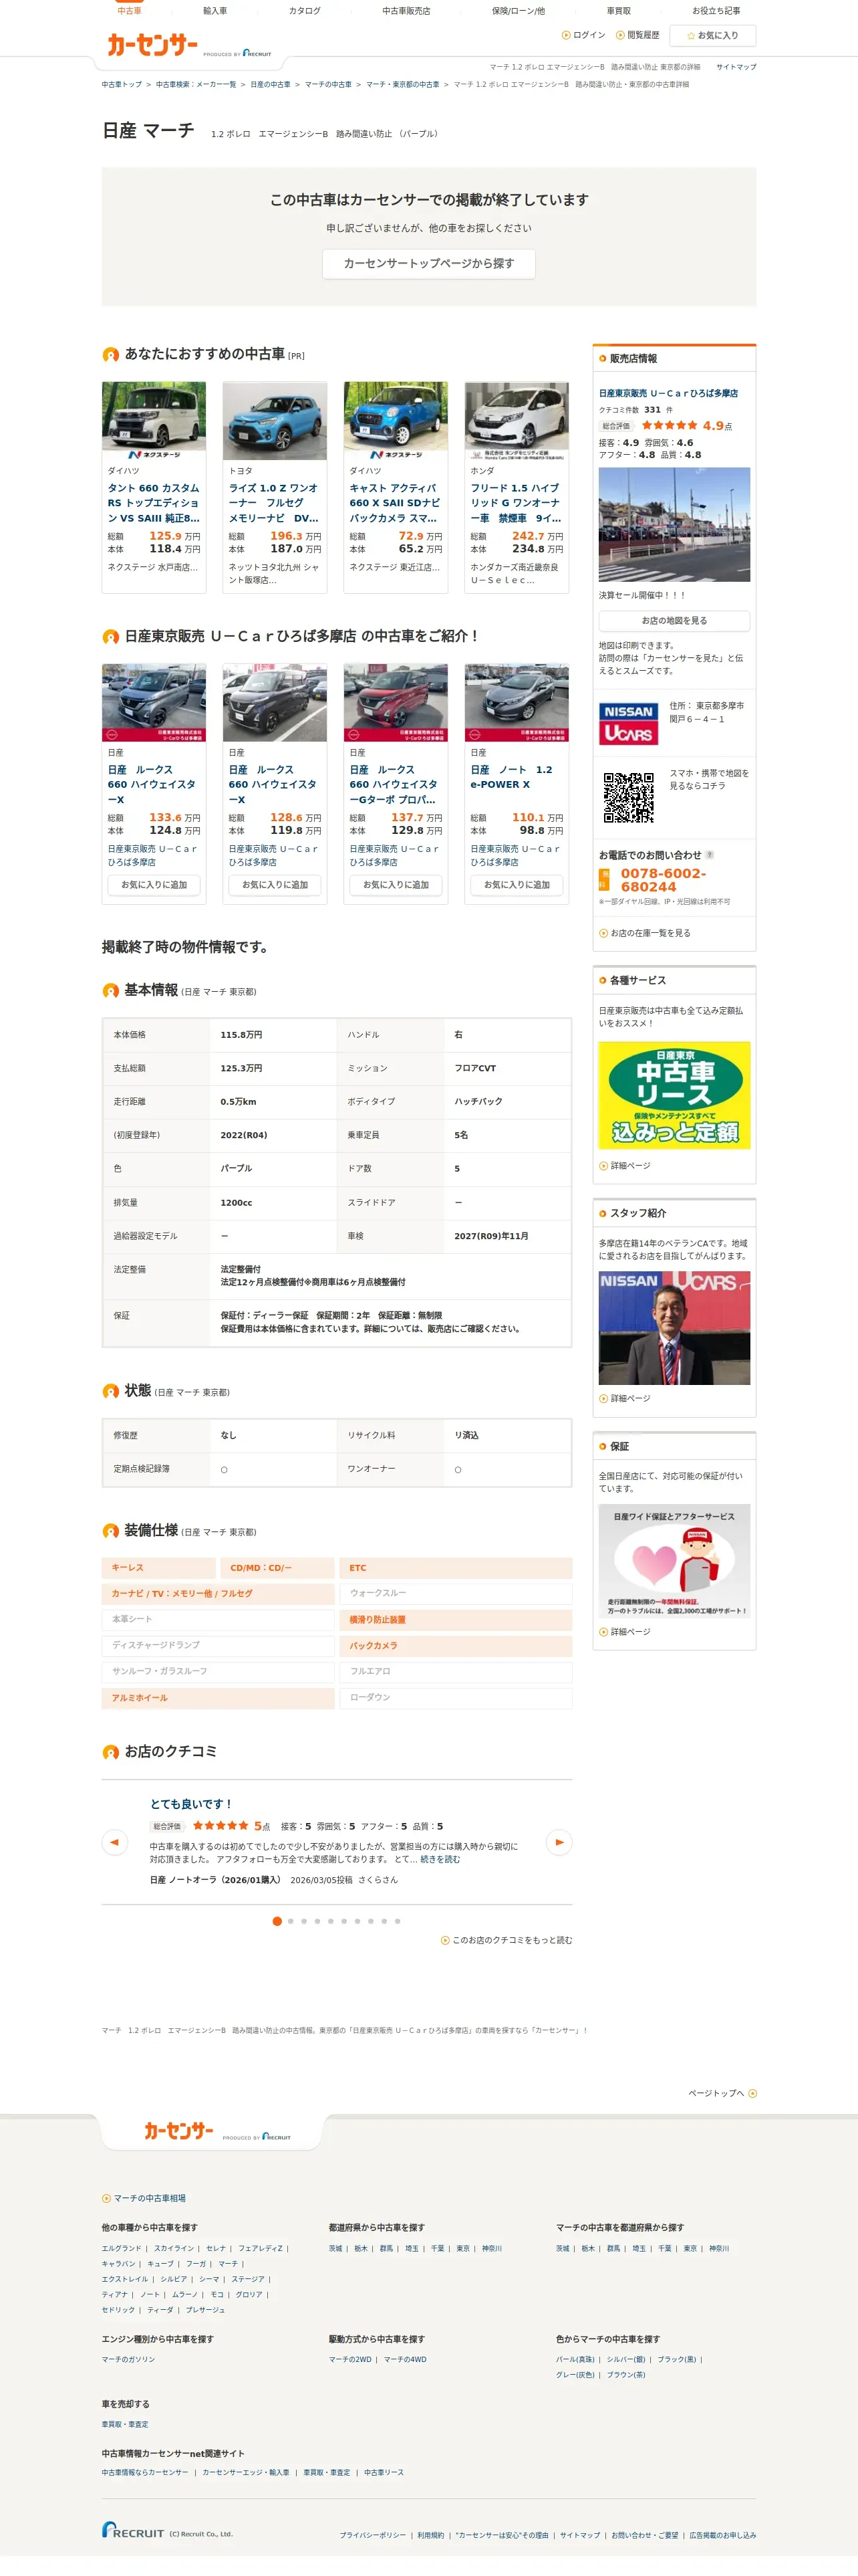
Task: Click お店の地図を見る button
Action: point(674,621)
